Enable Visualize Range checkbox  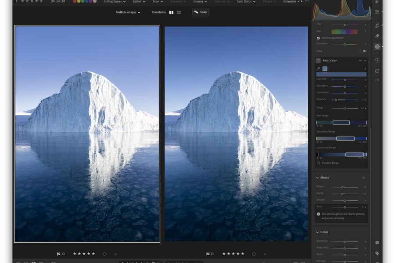click(319, 163)
